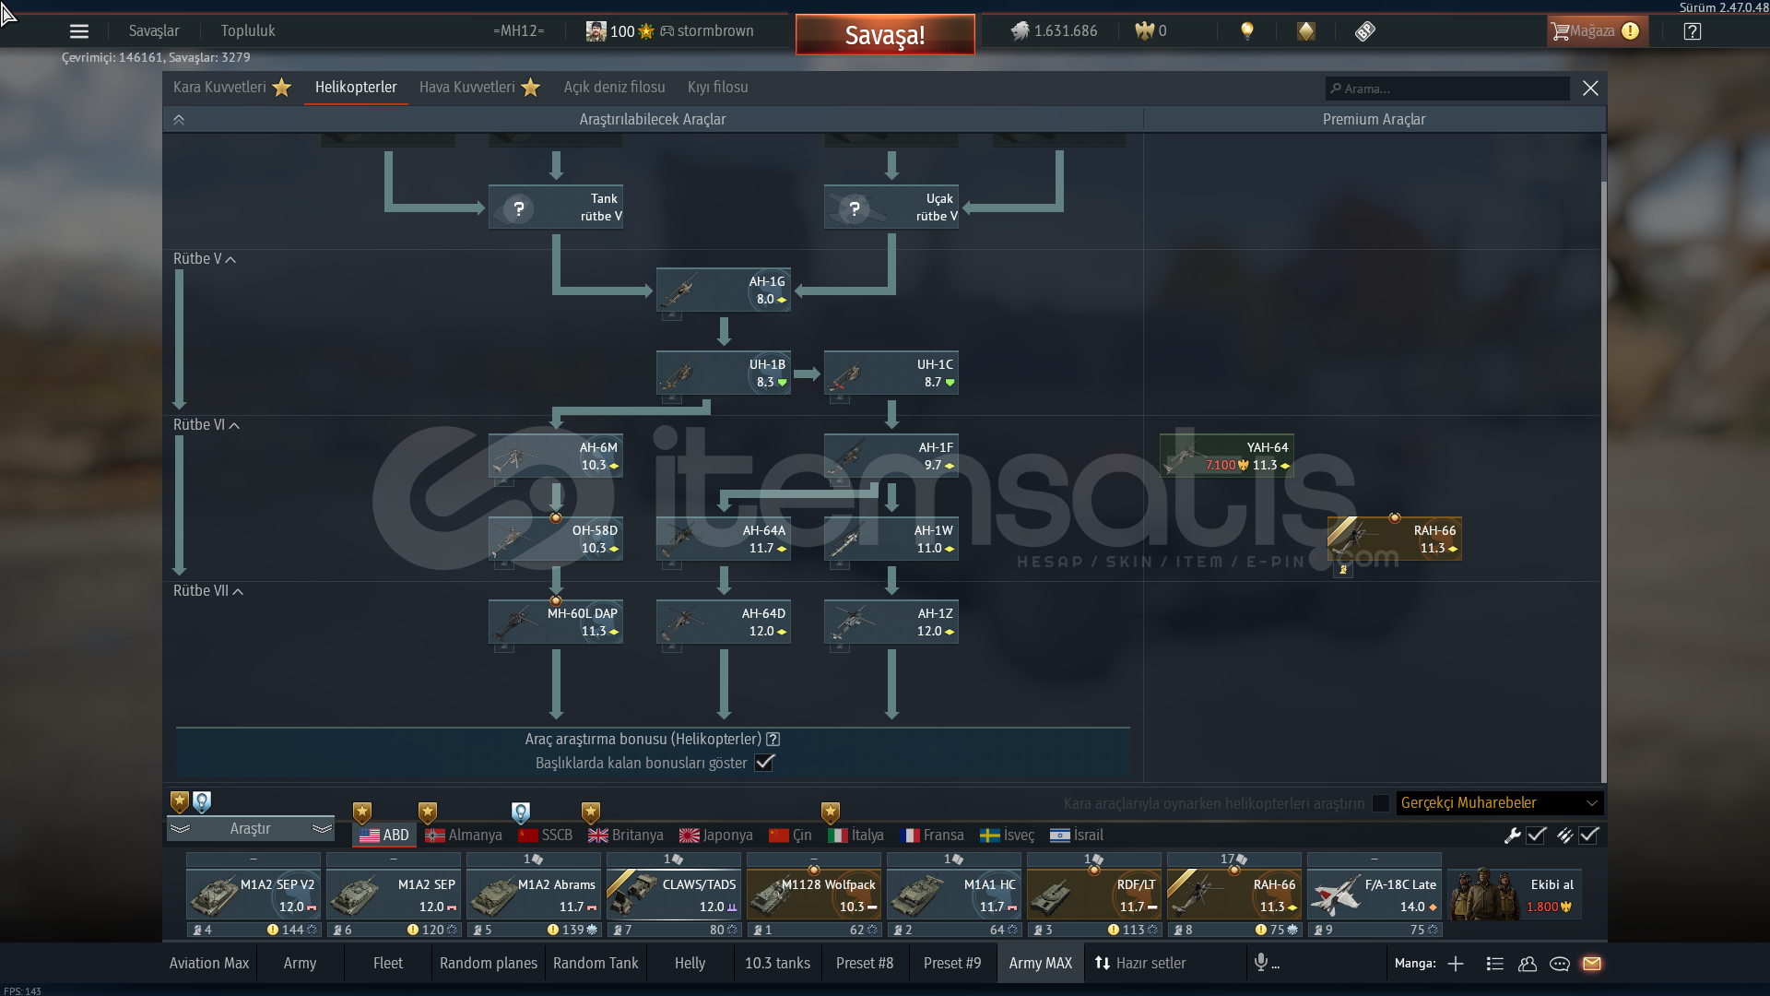This screenshot has height=996, width=1770.
Task: Select the AH-1G helicopter in tree
Action: click(x=724, y=290)
